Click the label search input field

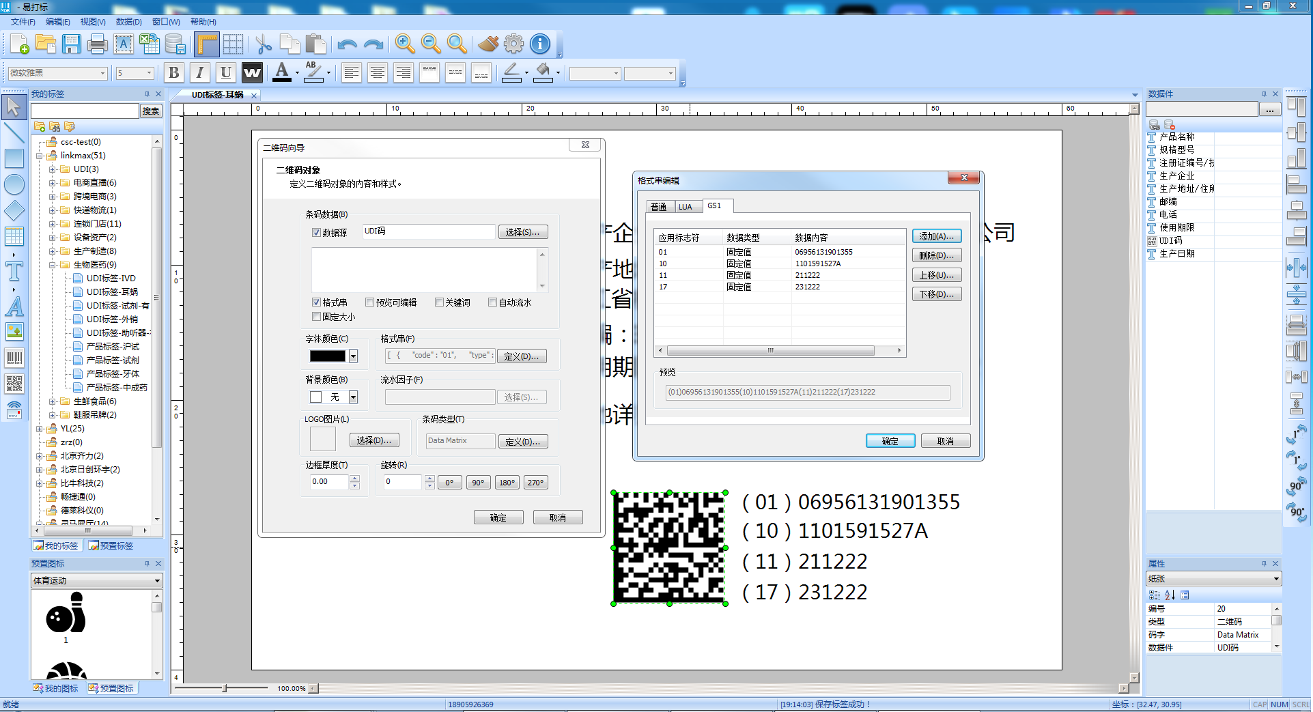point(85,111)
